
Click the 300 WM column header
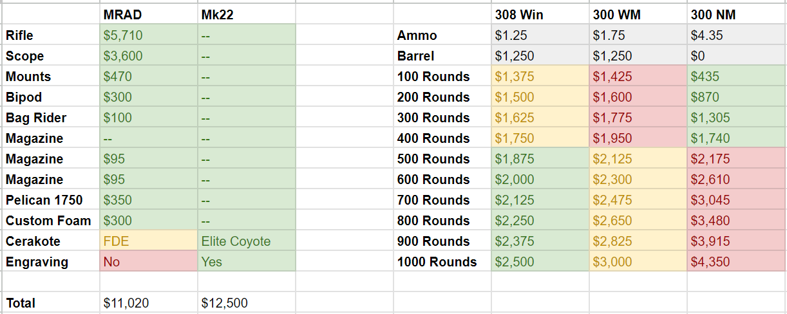tap(638, 15)
